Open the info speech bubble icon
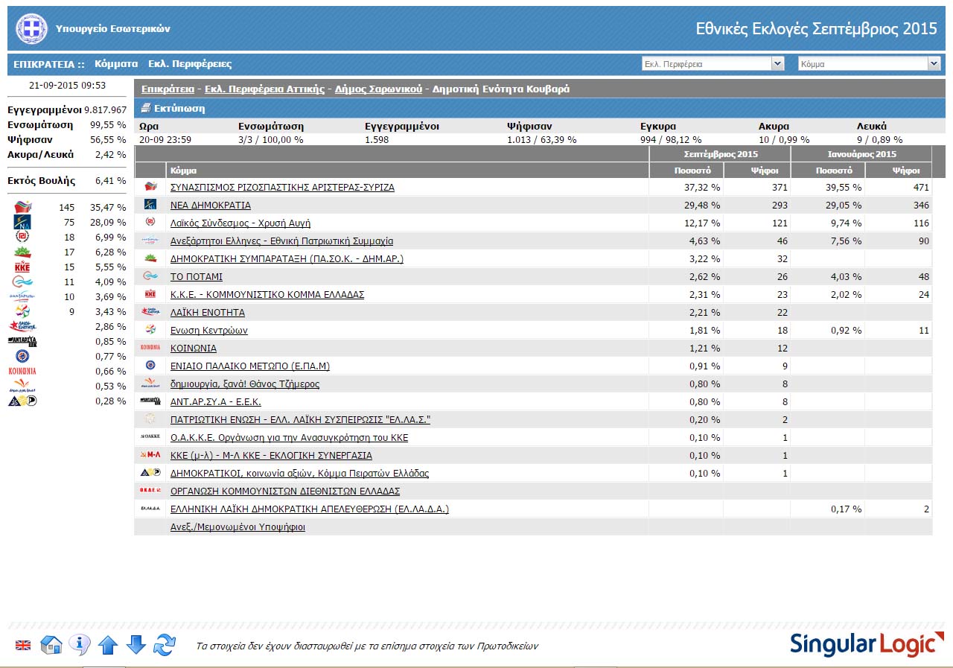Screen dimensions: 953x668 79,644
